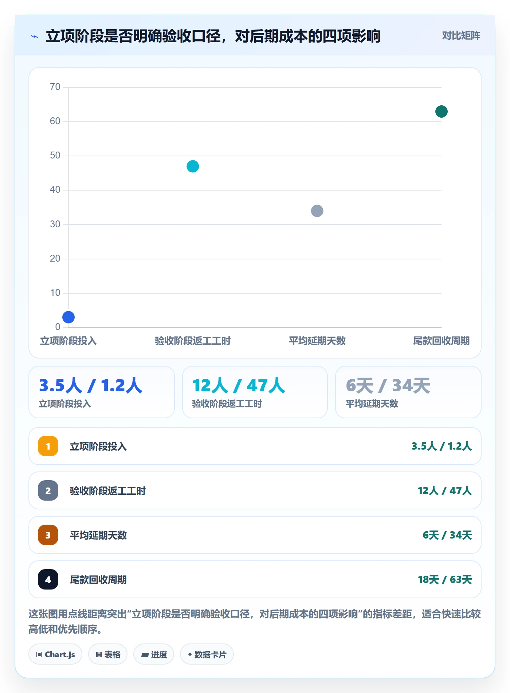This screenshot has width=510, height=693.
Task: Open the 12人 / 47人 summary card
Action: (255, 392)
